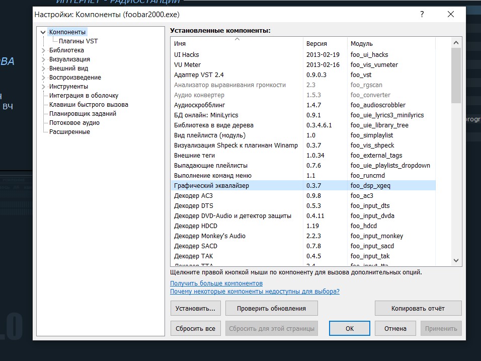The image size is (481, 361).
Task: Click Копировать отчёт button
Action: pos(418,309)
